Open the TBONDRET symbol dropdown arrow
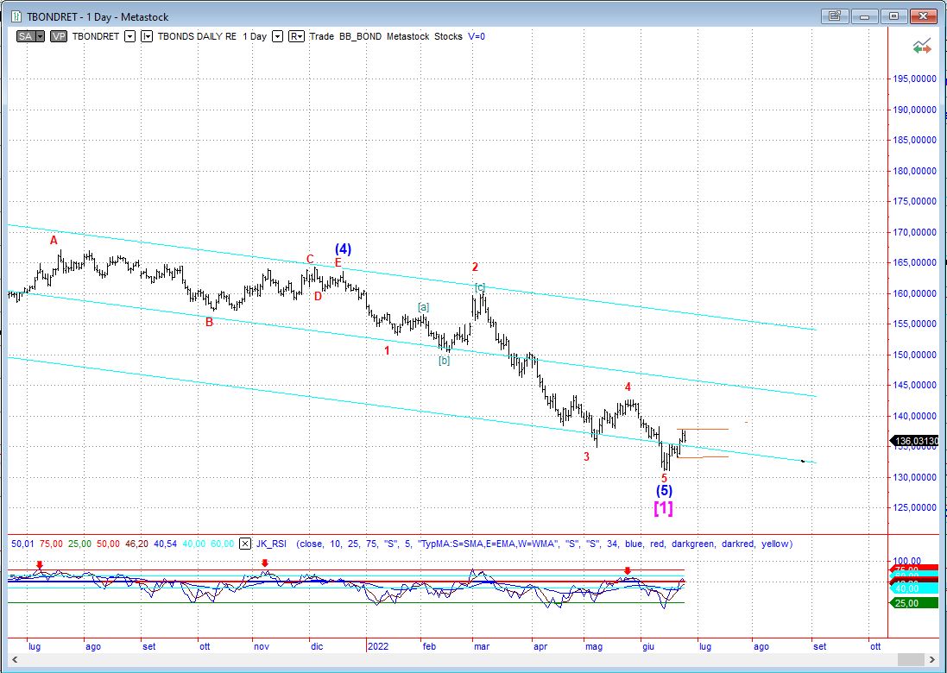This screenshot has width=947, height=673. tap(129, 36)
